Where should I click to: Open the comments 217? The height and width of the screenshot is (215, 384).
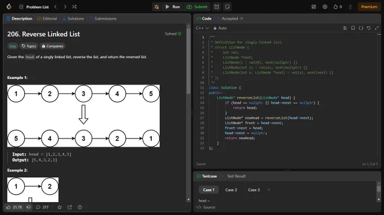[x=42, y=207]
